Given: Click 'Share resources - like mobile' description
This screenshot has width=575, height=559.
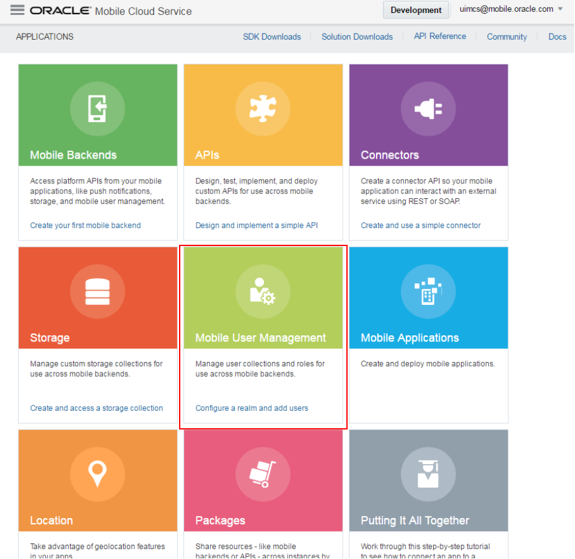Looking at the screenshot, I should [263, 551].
